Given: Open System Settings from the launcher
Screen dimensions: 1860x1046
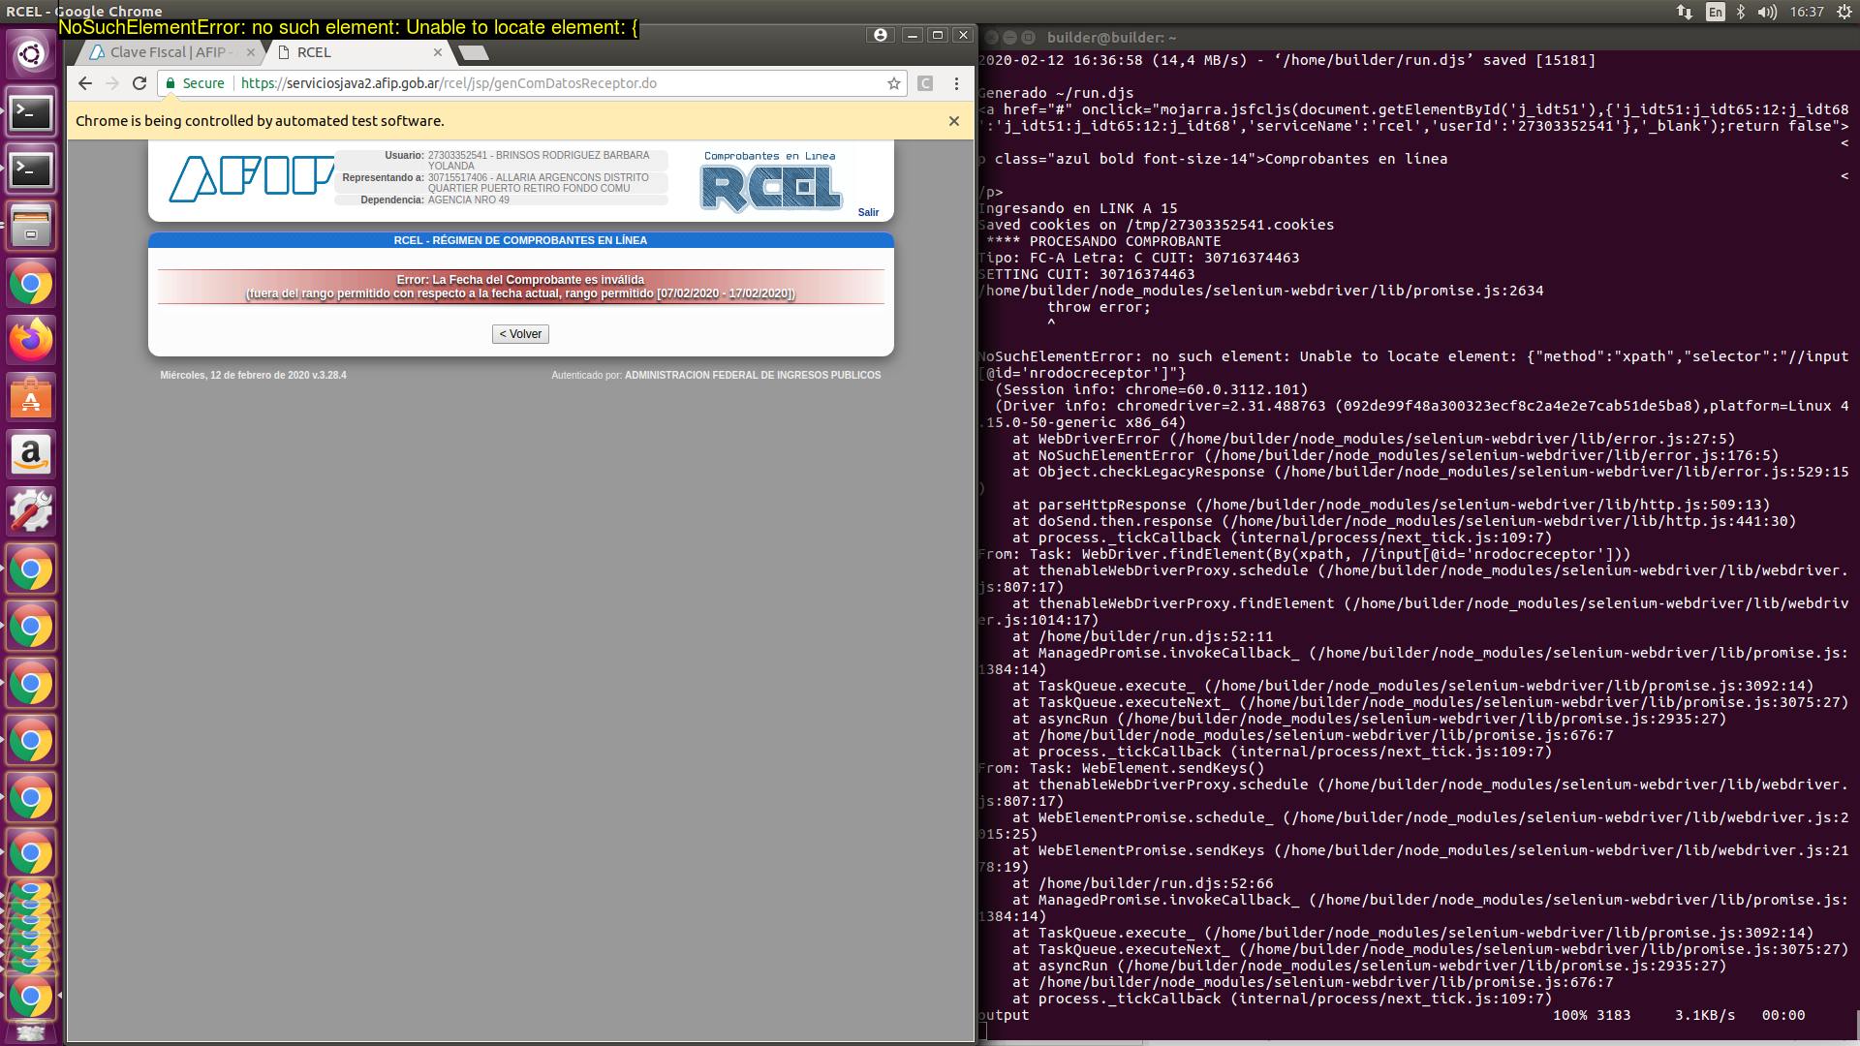Looking at the screenshot, I should (31, 511).
